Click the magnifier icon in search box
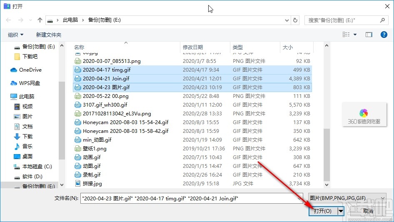This screenshot has height=222, width=394. tap(382, 20)
